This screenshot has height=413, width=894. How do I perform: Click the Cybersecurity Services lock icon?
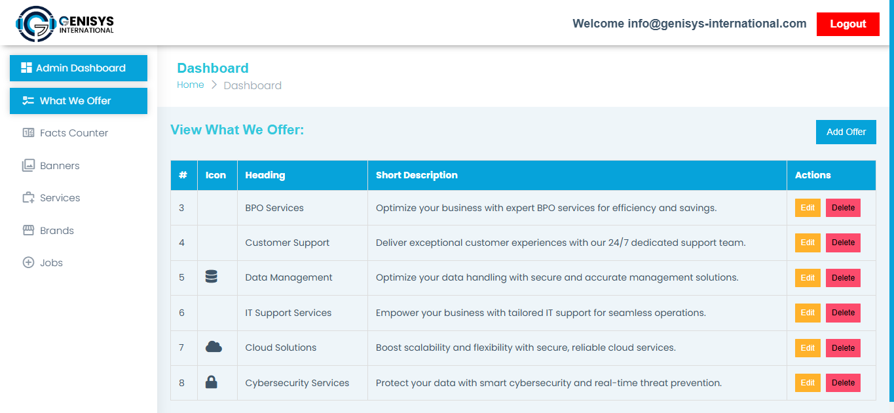click(x=211, y=382)
